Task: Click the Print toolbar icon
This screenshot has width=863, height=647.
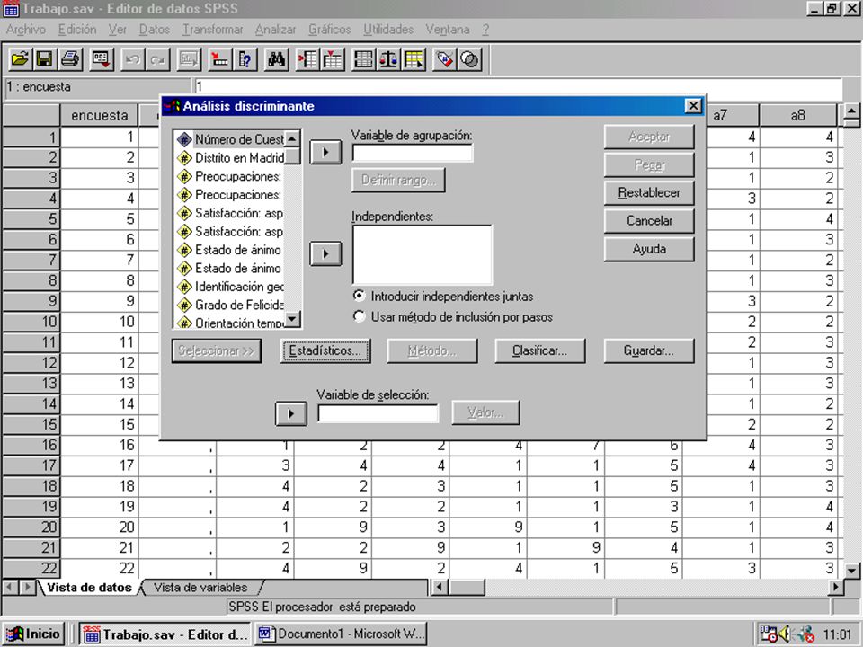Action: 70,59
